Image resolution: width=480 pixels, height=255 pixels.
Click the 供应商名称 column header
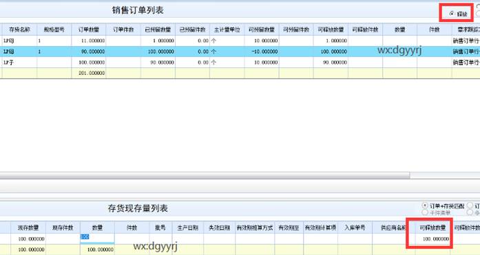pyautogui.click(x=393, y=228)
